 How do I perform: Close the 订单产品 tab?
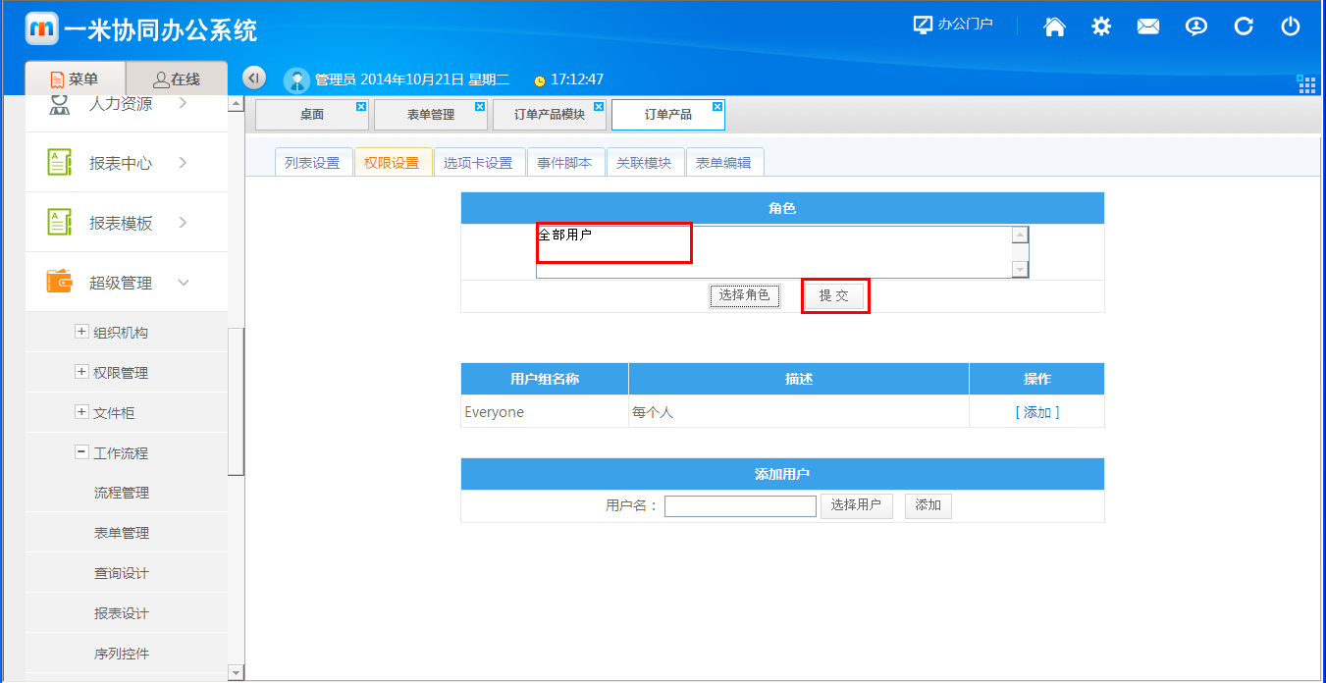click(x=717, y=106)
